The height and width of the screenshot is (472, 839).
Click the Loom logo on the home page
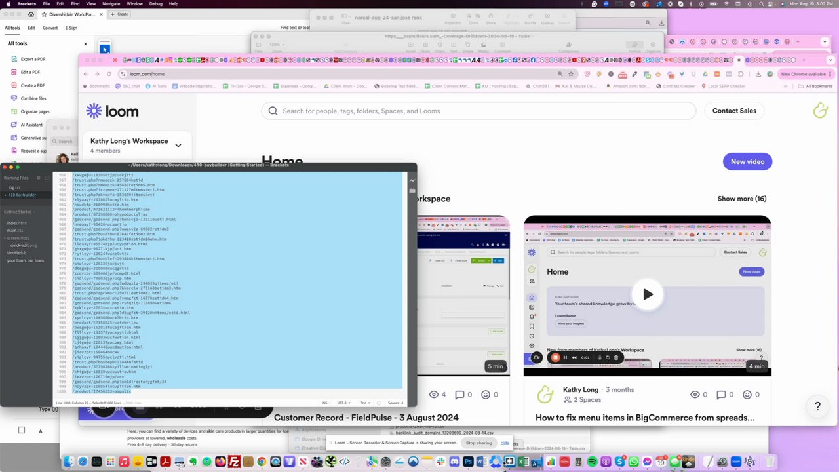click(112, 111)
